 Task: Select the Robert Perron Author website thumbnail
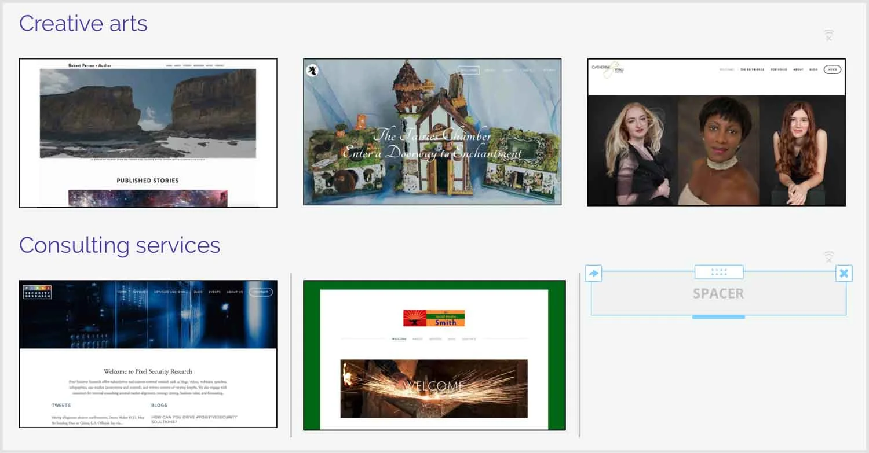[148, 132]
